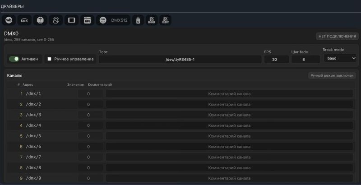Click the Ручной режим выключен button

pos(332,75)
